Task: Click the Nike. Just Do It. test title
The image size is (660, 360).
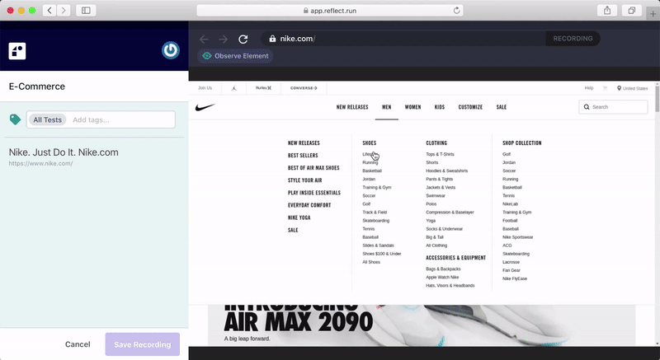Action: point(64,152)
